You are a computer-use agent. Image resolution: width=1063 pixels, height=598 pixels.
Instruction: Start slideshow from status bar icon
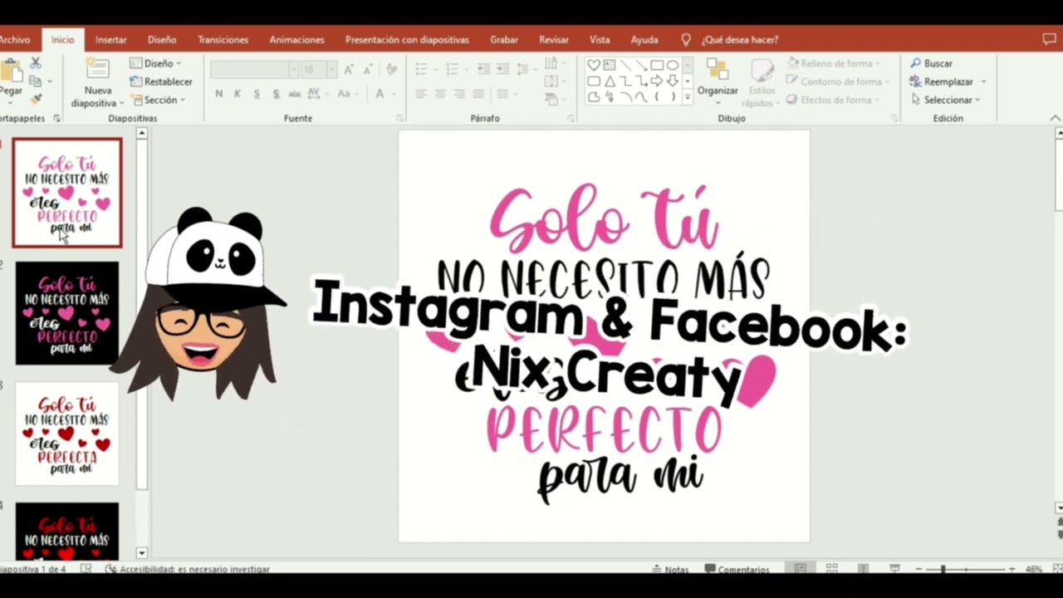(894, 569)
